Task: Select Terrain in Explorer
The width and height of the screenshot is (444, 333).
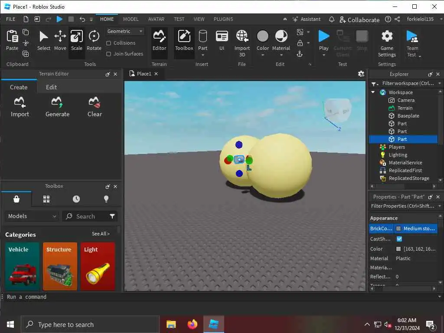Action: (x=405, y=108)
